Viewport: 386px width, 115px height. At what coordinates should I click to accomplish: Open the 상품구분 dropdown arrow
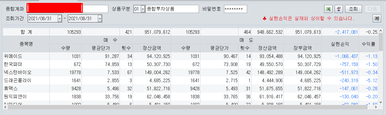point(143,9)
